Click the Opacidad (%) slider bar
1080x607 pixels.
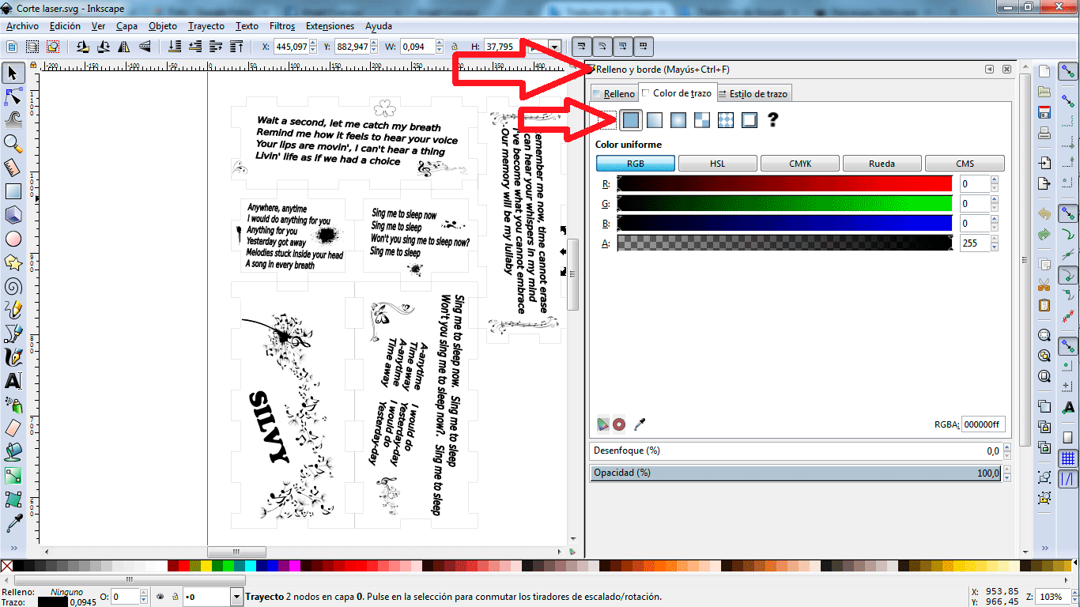click(x=796, y=473)
